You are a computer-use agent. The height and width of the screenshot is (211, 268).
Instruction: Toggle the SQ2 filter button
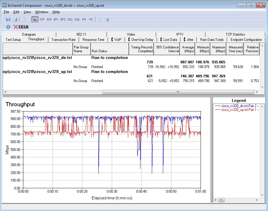[77, 20]
